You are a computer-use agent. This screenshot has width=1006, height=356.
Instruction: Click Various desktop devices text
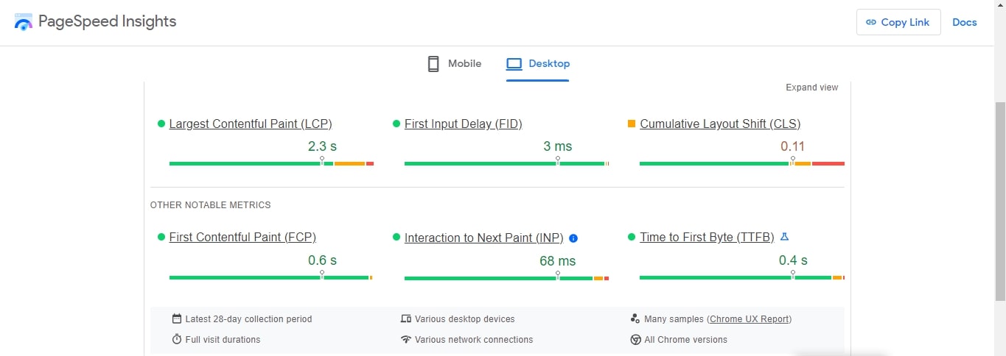(465, 319)
